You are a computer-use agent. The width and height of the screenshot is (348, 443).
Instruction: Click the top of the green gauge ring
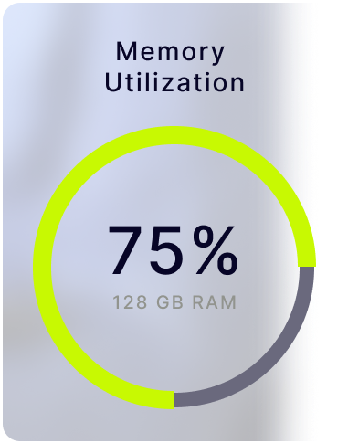(174, 135)
